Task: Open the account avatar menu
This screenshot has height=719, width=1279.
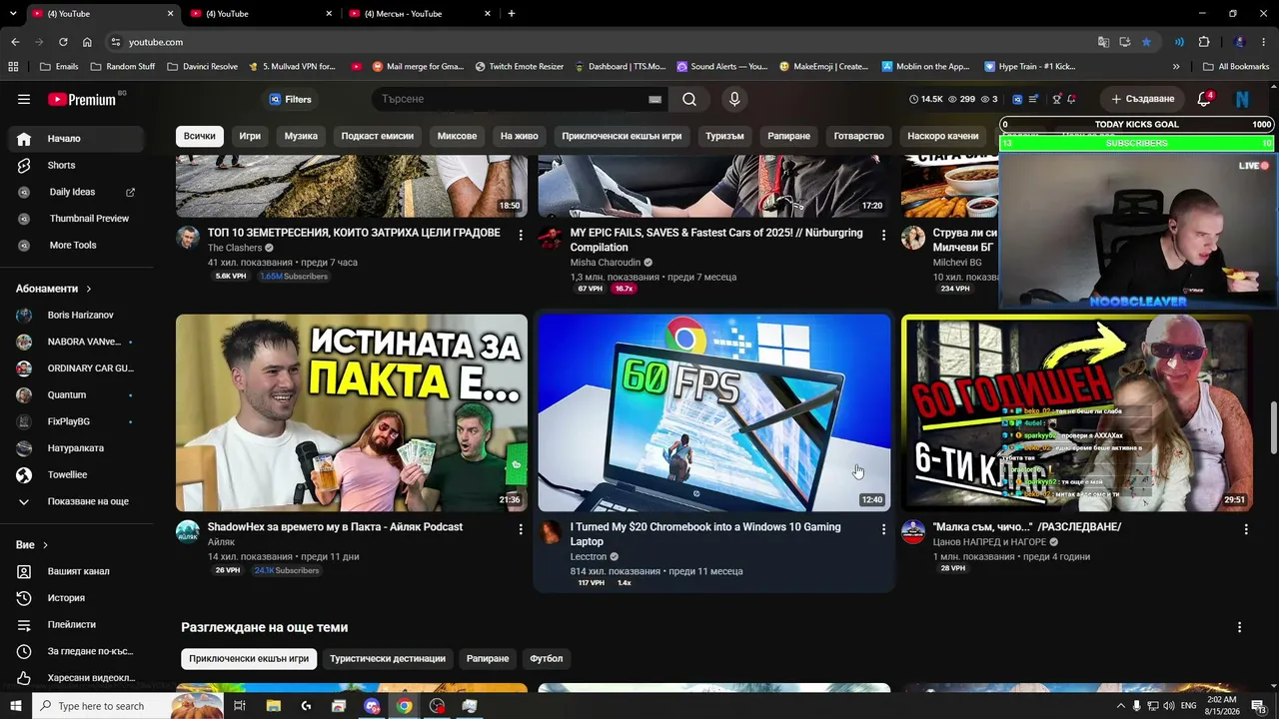Action: pyautogui.click(x=1242, y=99)
